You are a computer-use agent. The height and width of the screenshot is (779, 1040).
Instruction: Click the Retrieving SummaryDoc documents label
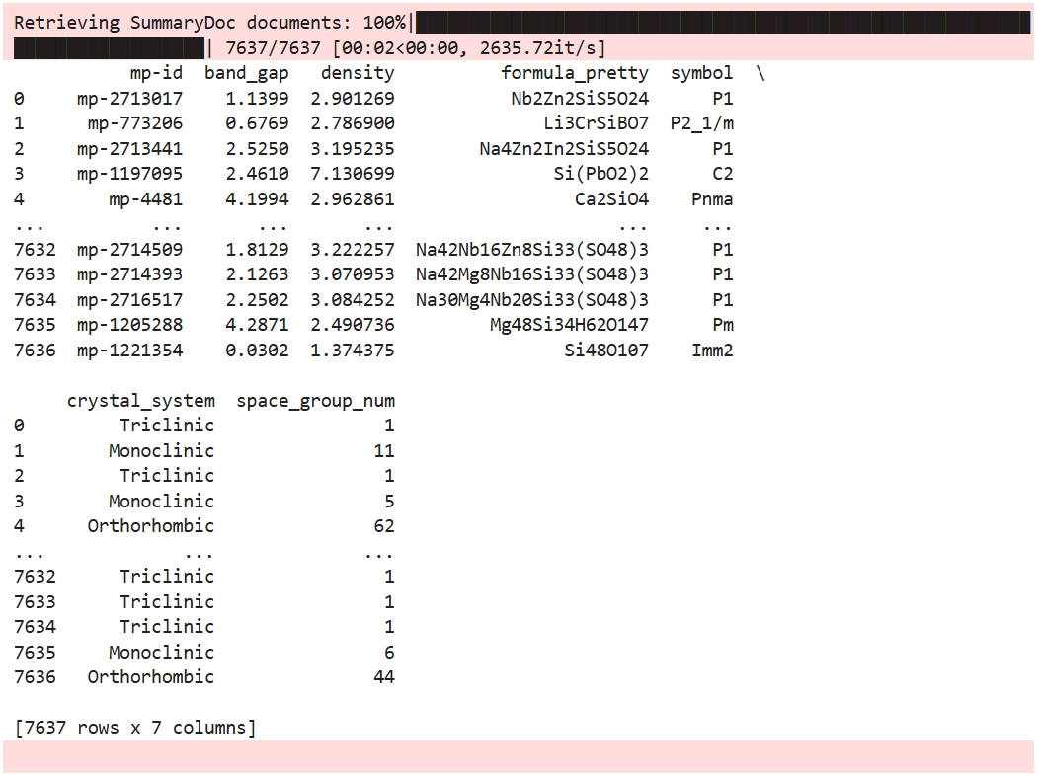[x=178, y=22]
